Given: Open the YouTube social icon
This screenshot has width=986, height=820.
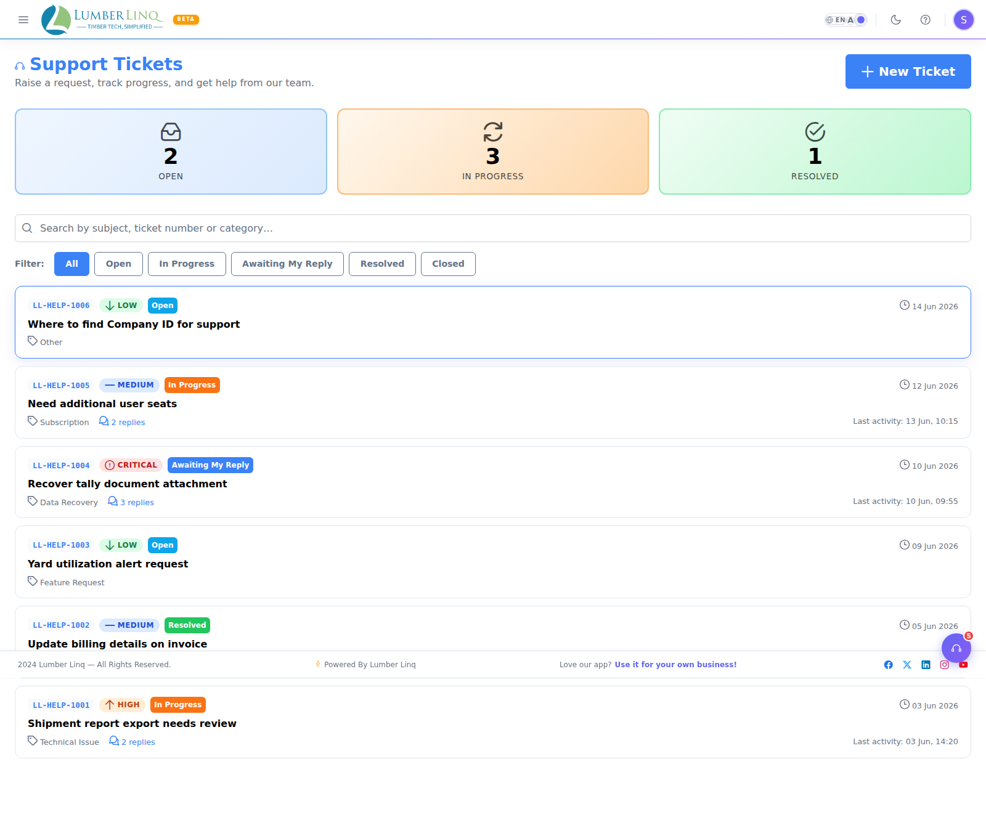Looking at the screenshot, I should pos(963,665).
